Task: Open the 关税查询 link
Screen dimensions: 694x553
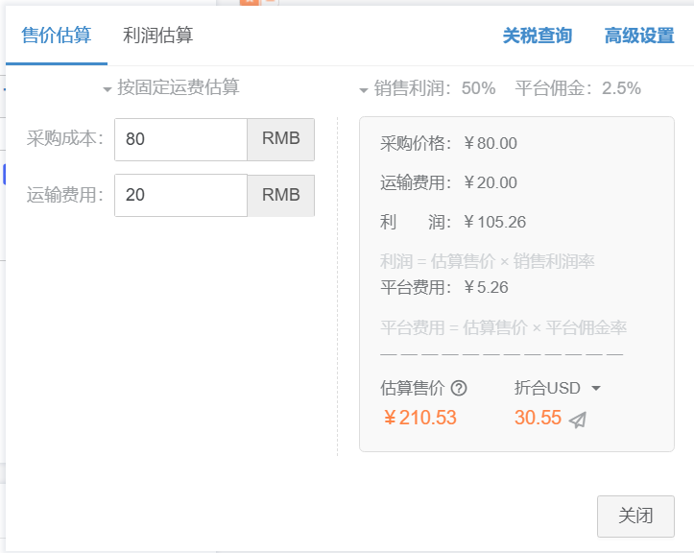Action: [x=537, y=36]
